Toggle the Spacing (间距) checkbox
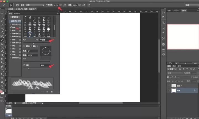 point(24,65)
